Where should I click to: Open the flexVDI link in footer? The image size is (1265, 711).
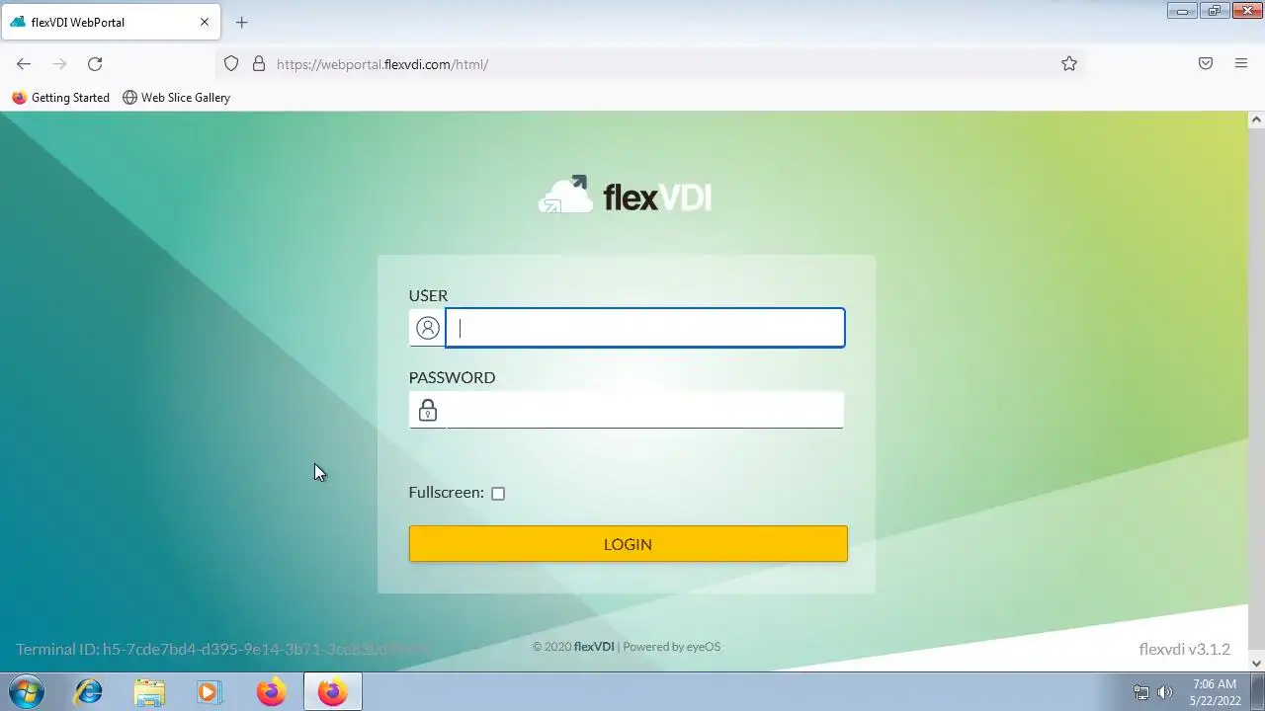[594, 647]
